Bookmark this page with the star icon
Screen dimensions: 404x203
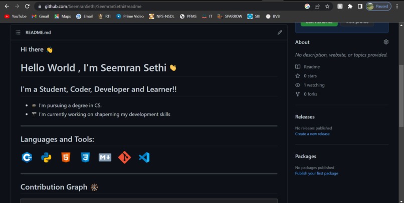(327, 6)
